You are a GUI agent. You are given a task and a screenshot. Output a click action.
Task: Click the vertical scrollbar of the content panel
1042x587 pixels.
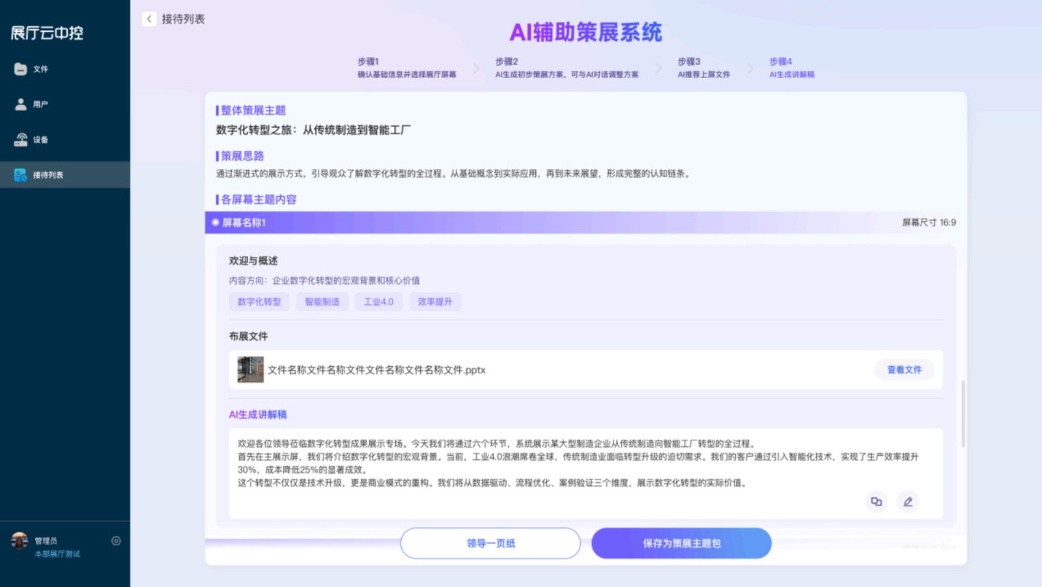963,414
